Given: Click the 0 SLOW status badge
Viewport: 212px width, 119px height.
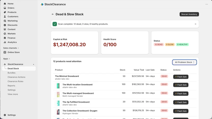Looking at the screenshot, I should [x=170, y=44].
